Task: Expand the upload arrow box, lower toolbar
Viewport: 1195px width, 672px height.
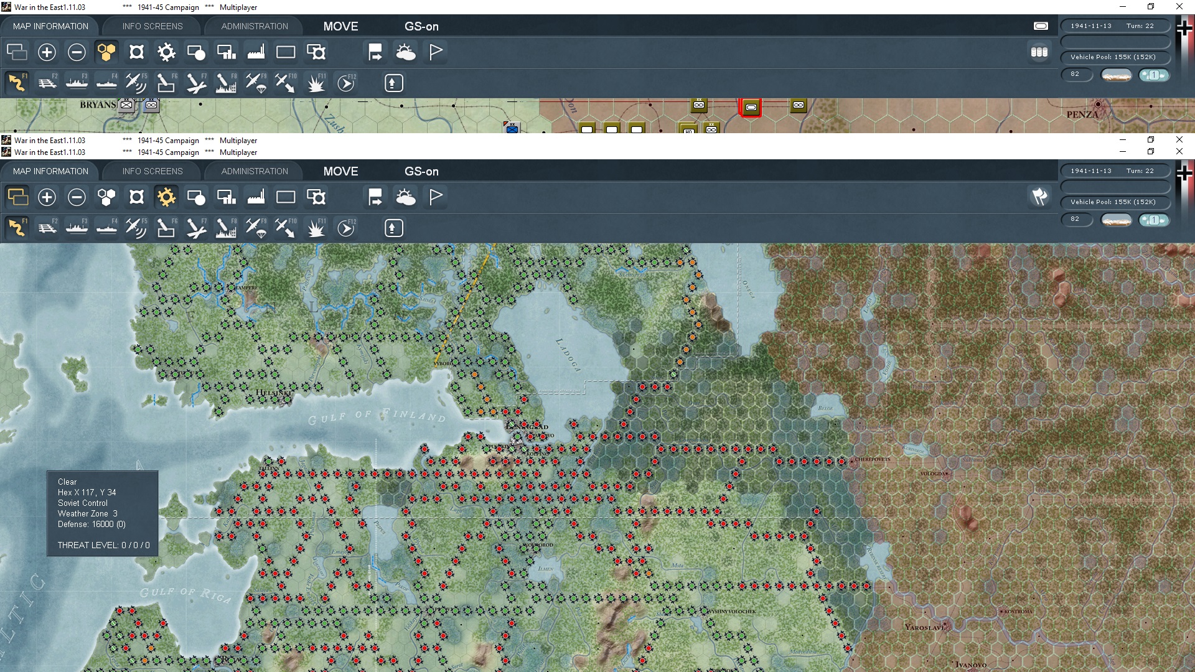Action: pos(393,228)
